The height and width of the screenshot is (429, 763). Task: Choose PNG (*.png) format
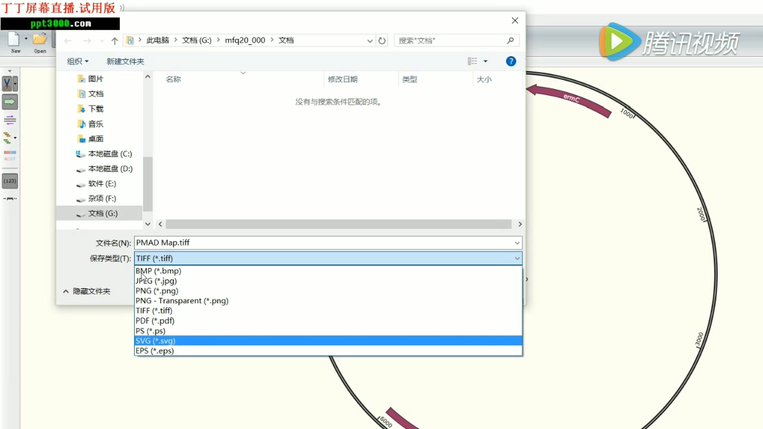328,291
